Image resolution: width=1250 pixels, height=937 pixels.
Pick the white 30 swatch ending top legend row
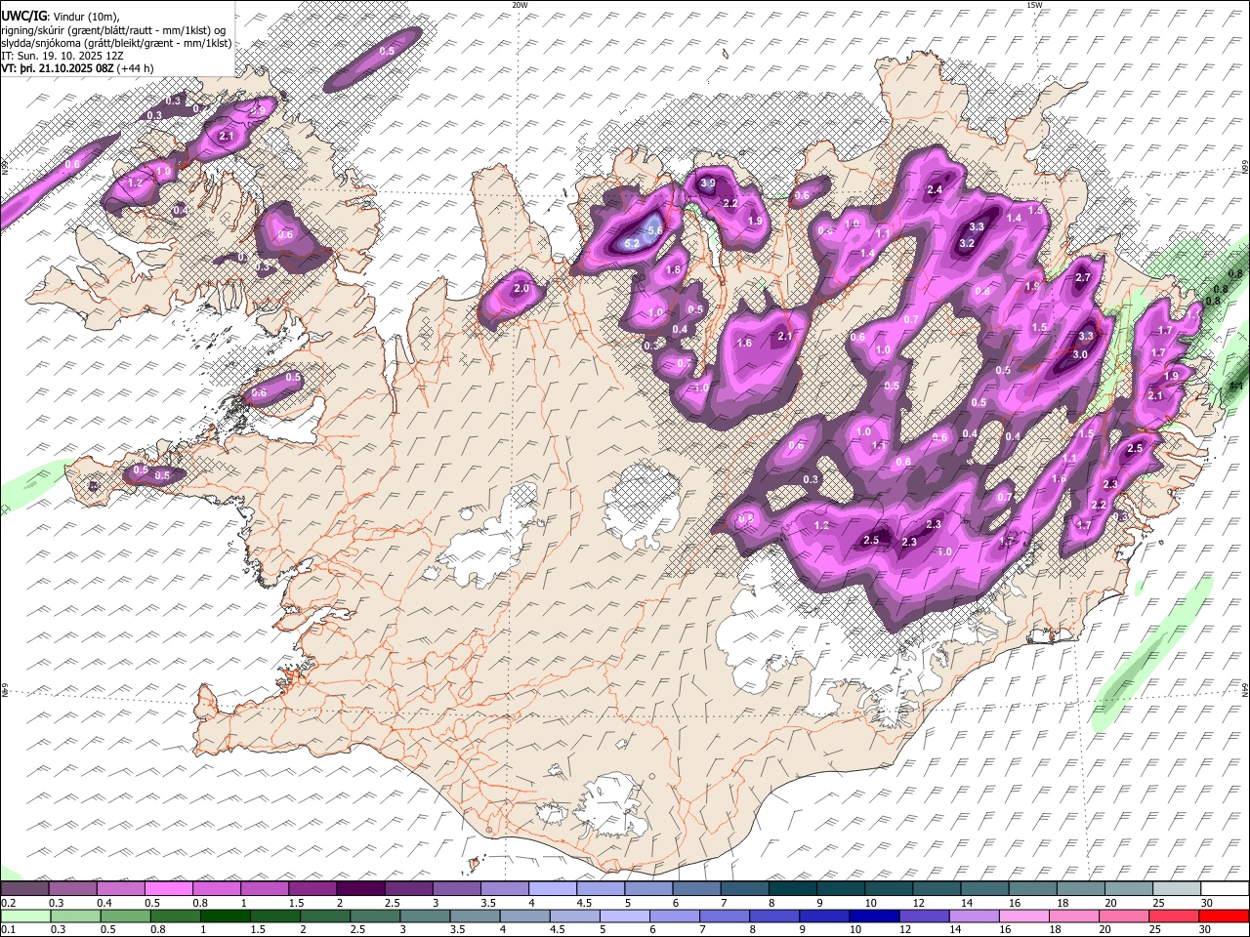click(x=1225, y=889)
